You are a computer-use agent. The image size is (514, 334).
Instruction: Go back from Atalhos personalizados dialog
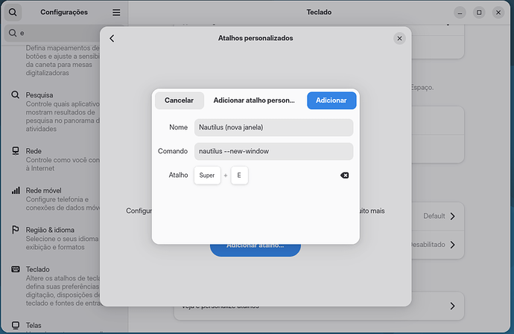click(112, 39)
